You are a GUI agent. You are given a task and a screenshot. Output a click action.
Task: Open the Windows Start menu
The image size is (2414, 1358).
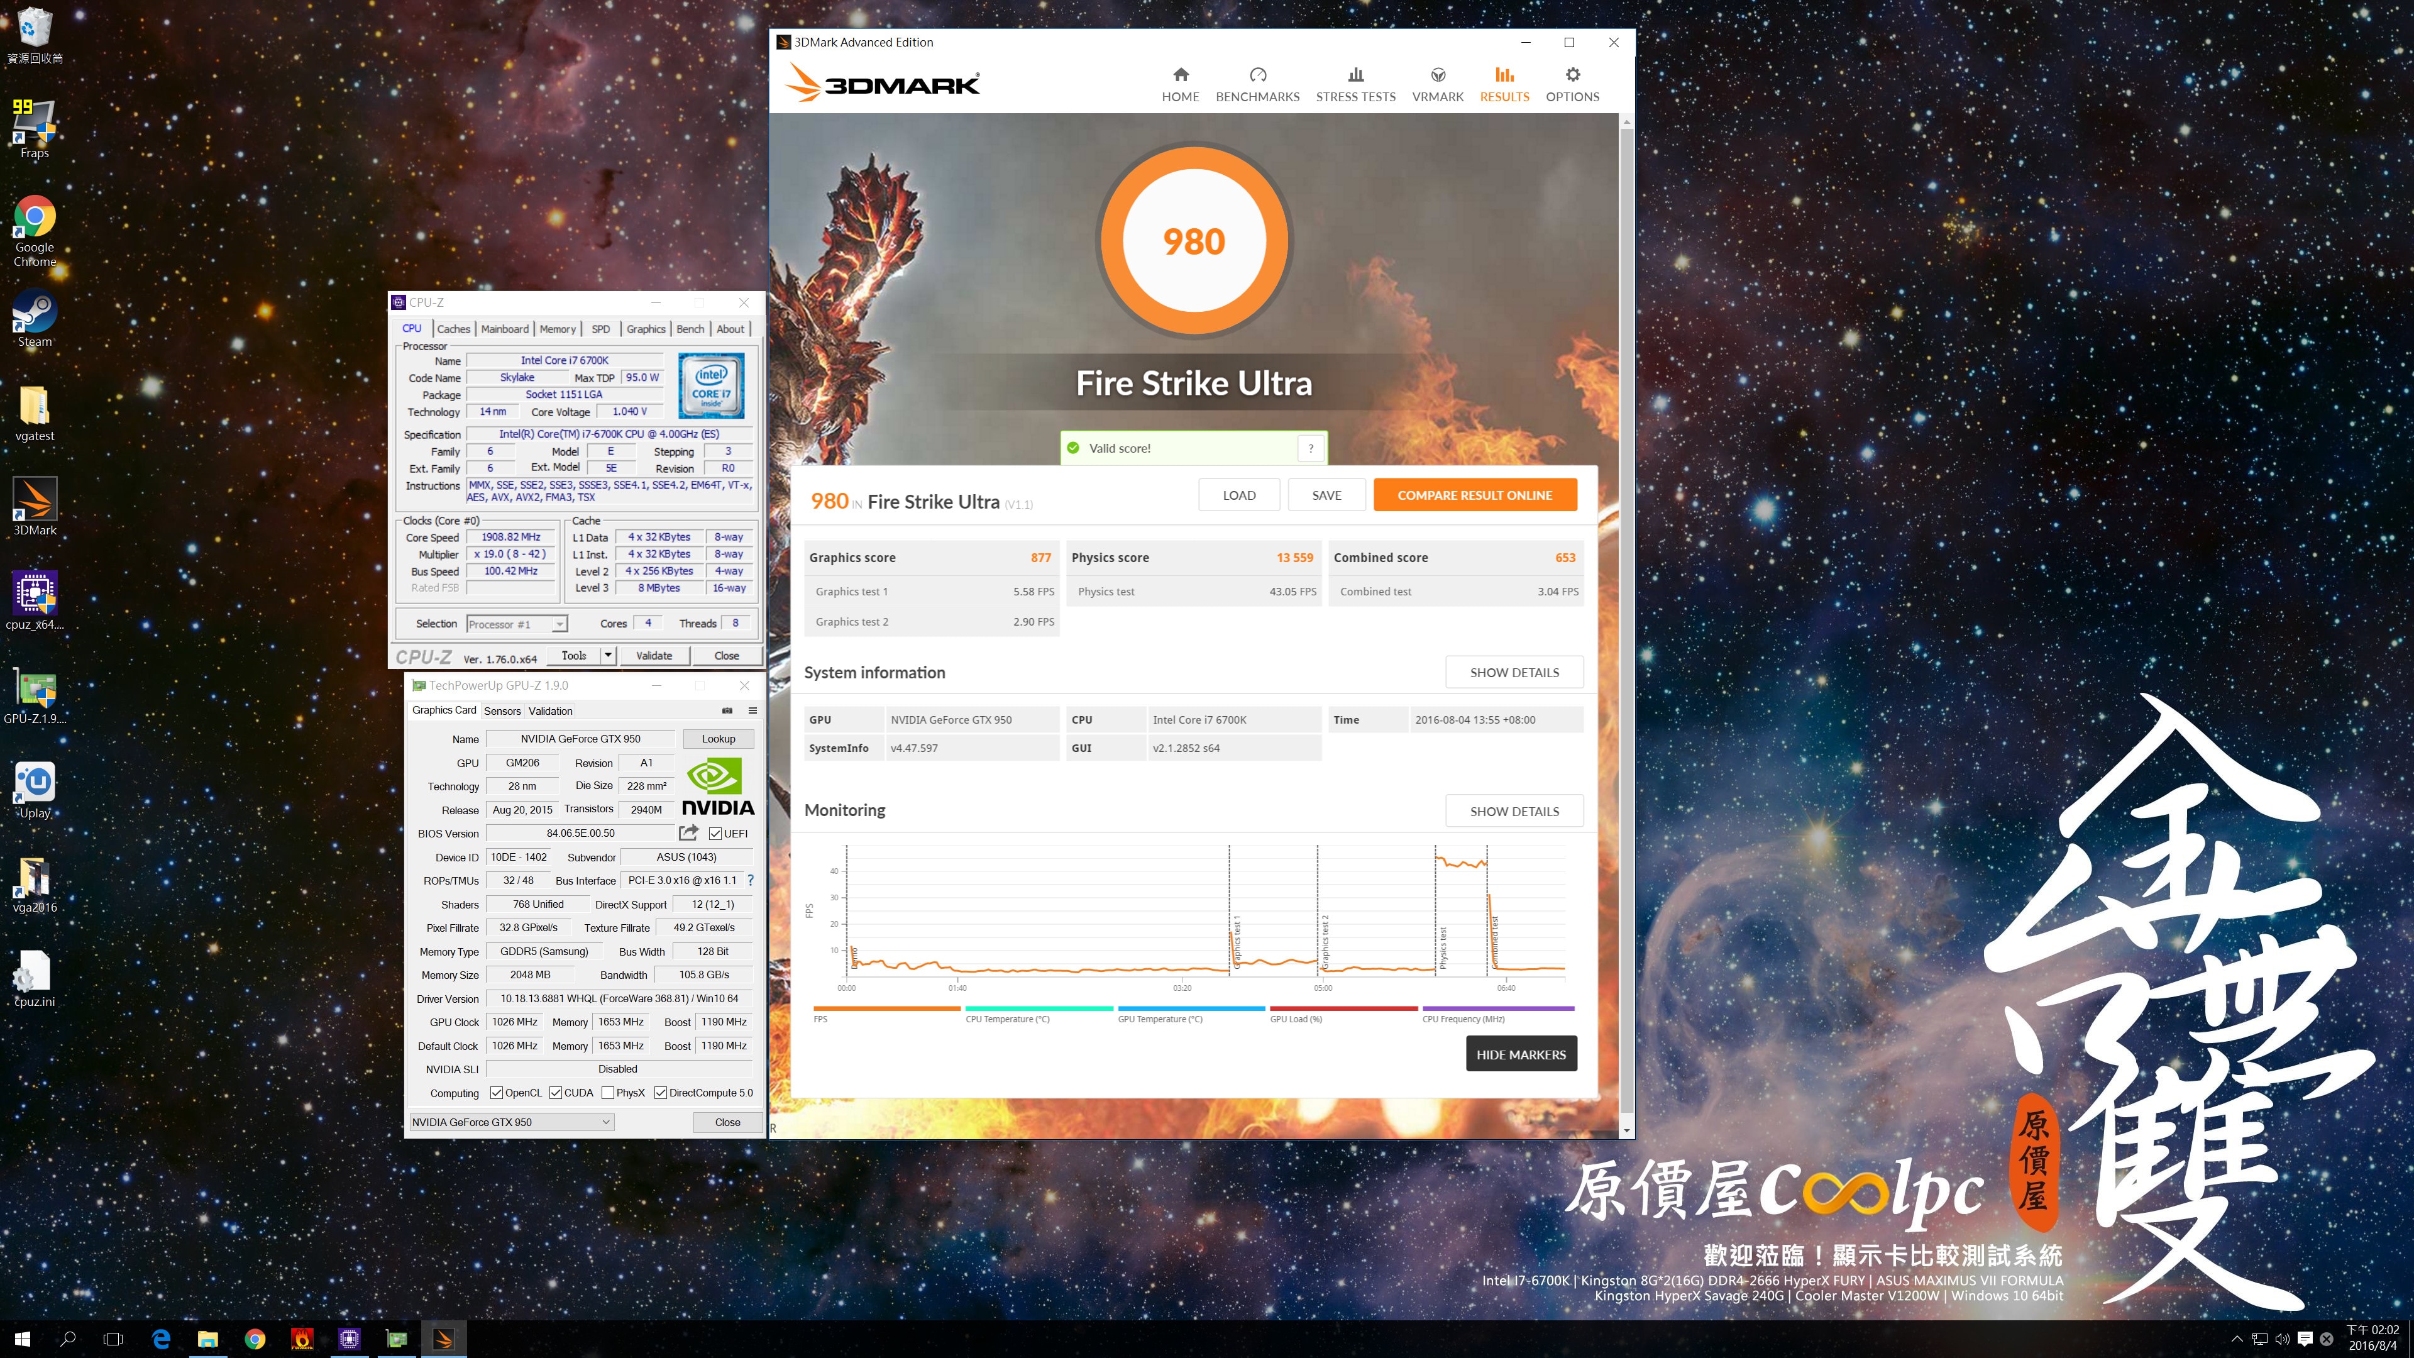coord(23,1339)
